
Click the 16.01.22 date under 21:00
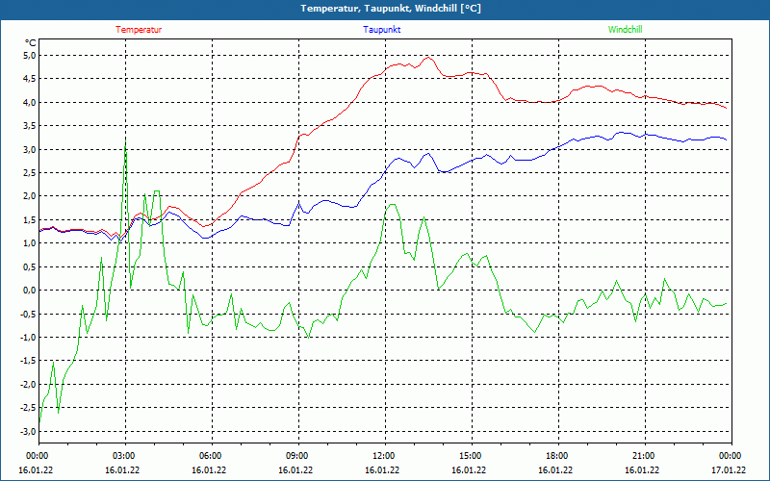[x=642, y=469]
